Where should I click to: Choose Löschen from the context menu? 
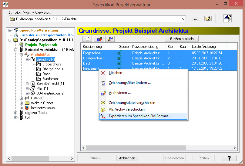point(143,73)
